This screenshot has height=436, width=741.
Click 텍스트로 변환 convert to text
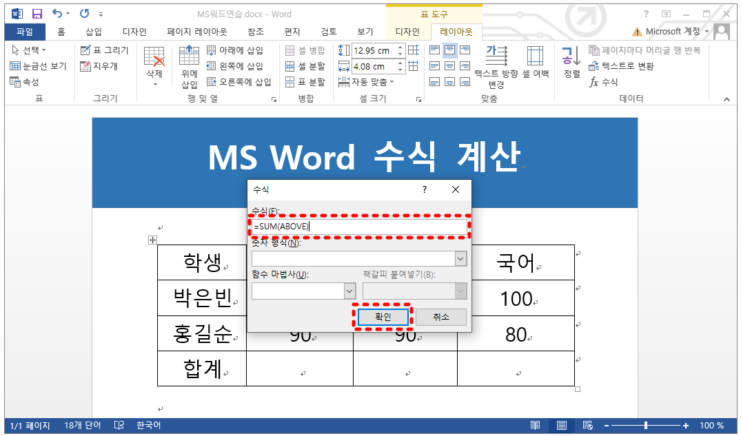click(622, 66)
